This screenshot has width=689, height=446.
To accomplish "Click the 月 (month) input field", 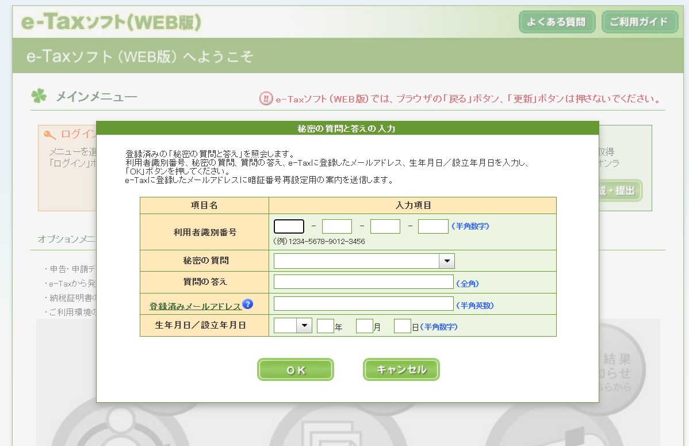I will tap(364, 326).
